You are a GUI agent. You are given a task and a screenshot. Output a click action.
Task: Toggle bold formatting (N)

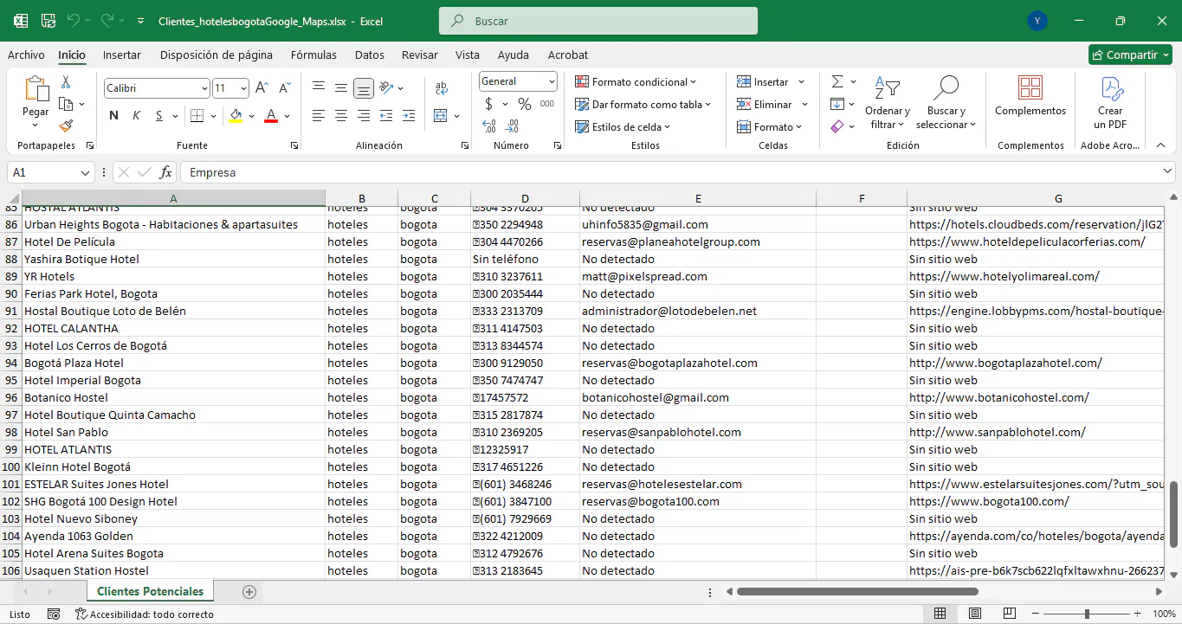114,116
